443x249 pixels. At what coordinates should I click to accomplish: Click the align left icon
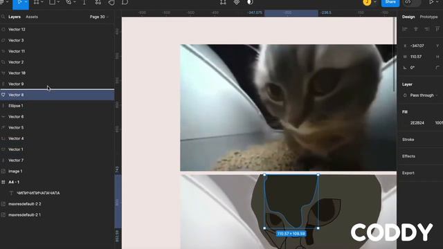point(405,29)
